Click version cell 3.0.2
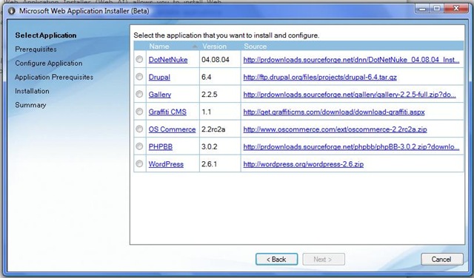The image size is (474, 278). coord(220,146)
